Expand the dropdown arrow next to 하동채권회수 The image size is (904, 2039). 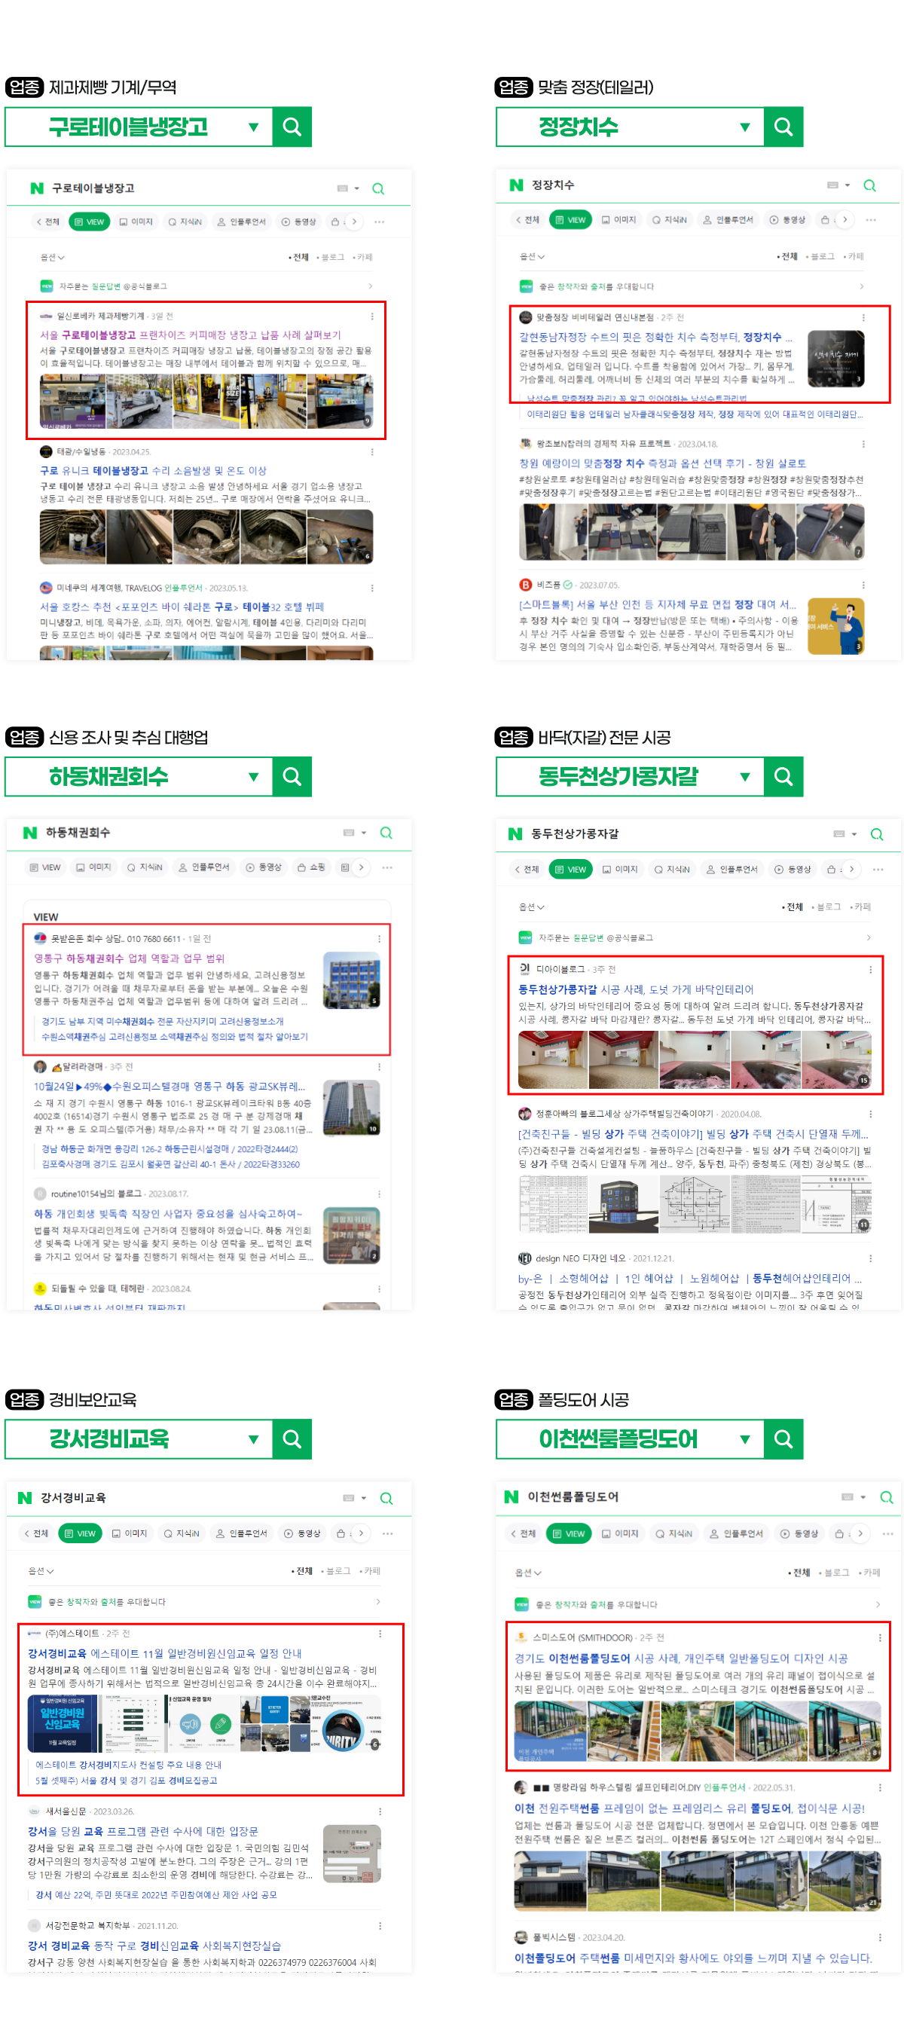[253, 778]
